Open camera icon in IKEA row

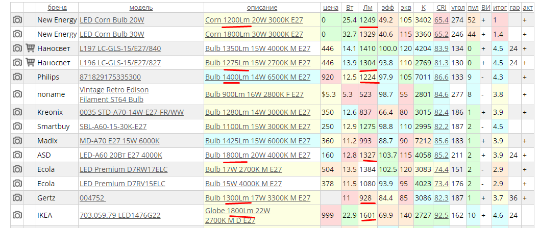(17, 215)
